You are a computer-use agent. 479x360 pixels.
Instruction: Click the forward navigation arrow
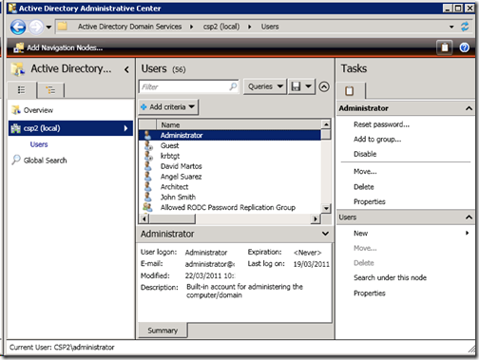pyautogui.click(x=36, y=27)
